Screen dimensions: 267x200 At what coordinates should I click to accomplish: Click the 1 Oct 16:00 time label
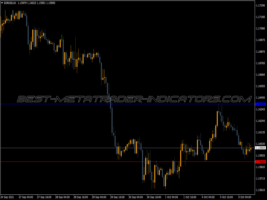click(x=190, y=197)
